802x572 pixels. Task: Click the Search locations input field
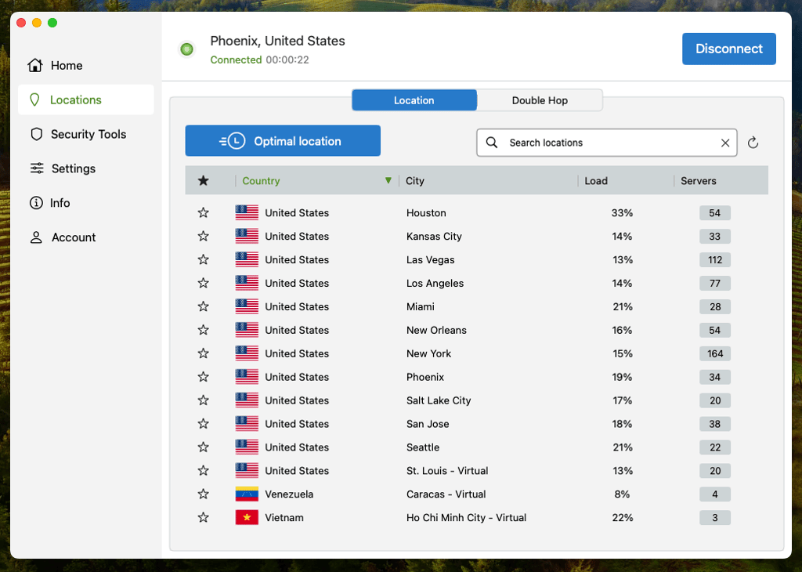coord(607,143)
